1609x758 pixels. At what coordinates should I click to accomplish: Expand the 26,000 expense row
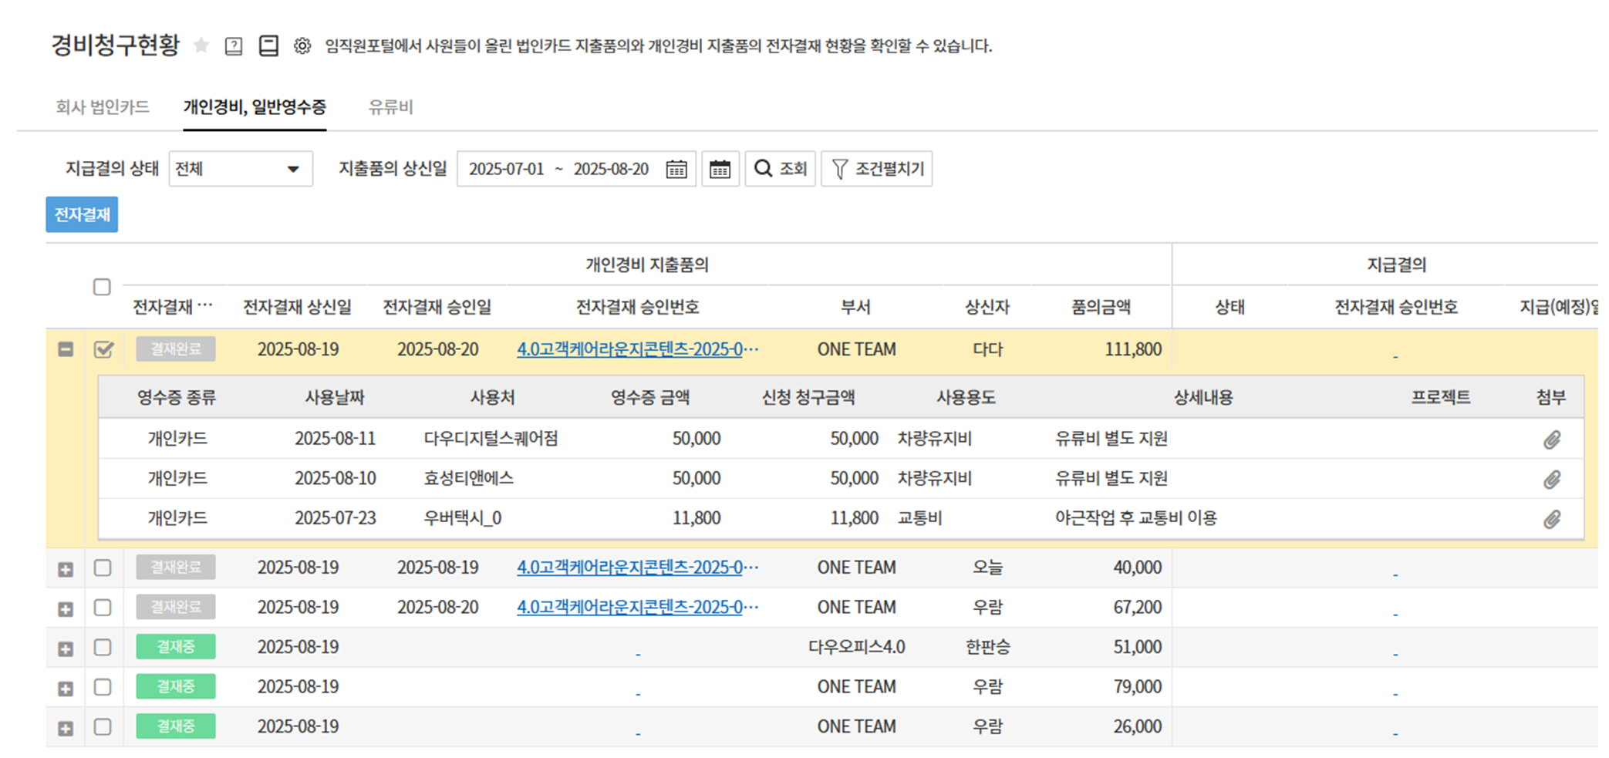click(x=66, y=729)
